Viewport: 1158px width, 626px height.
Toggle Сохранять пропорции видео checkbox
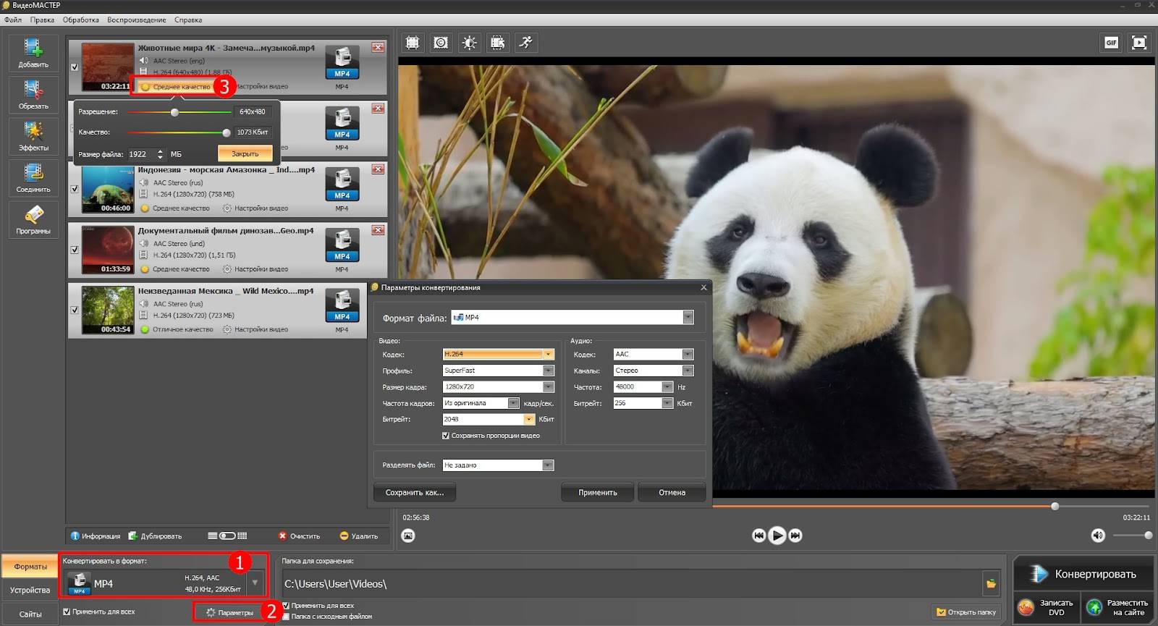[446, 436]
